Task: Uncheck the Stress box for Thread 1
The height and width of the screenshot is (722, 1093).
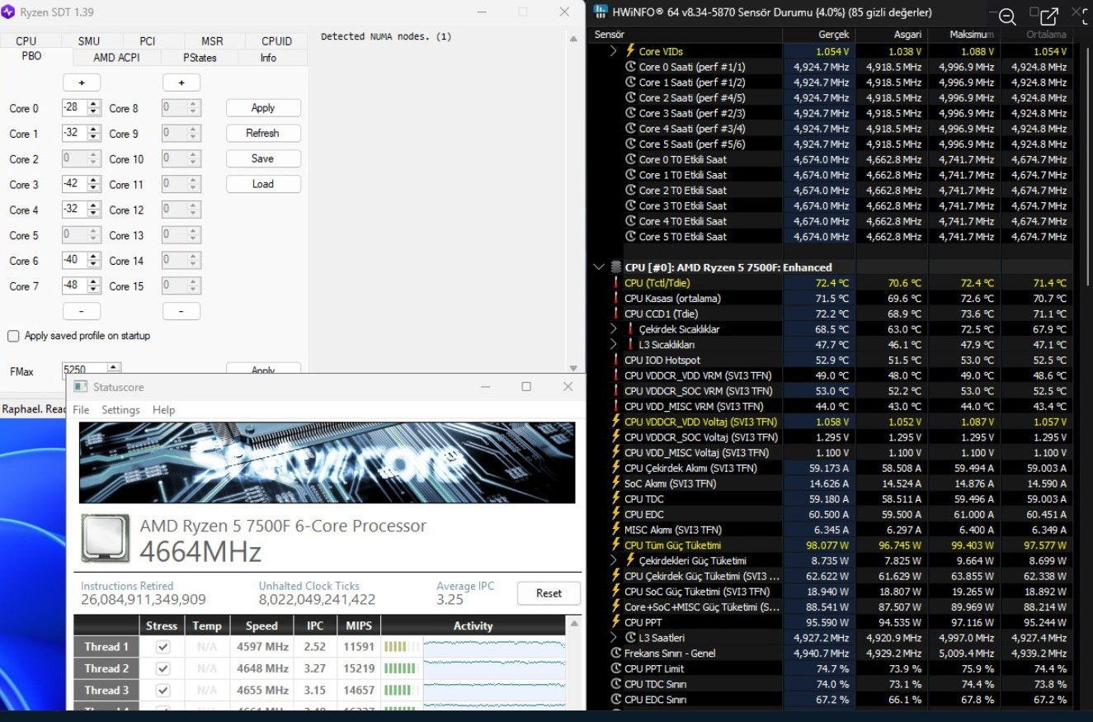Action: coord(163,647)
